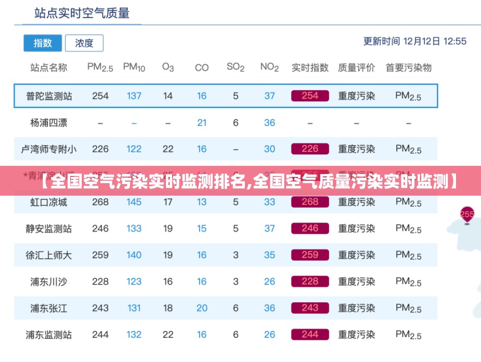Click the 268 real-time index badge
Screen dimensions: 481x362
[x=310, y=202]
